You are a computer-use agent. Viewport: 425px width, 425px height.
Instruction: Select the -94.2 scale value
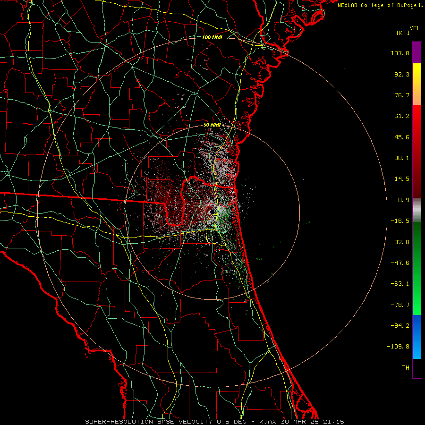400,326
